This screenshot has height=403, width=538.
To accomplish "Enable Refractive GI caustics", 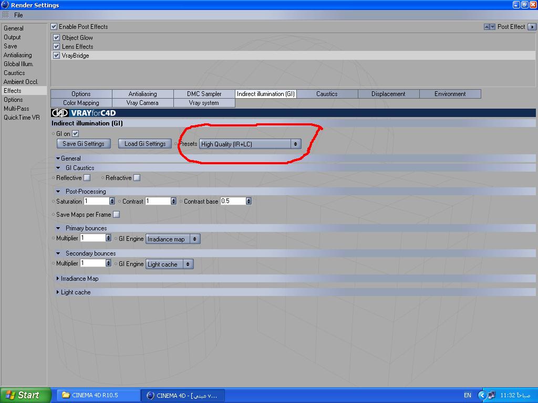I will point(137,177).
